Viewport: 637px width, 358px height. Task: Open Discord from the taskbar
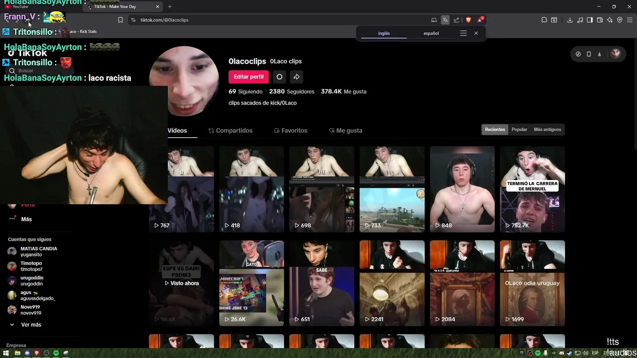pos(27,353)
